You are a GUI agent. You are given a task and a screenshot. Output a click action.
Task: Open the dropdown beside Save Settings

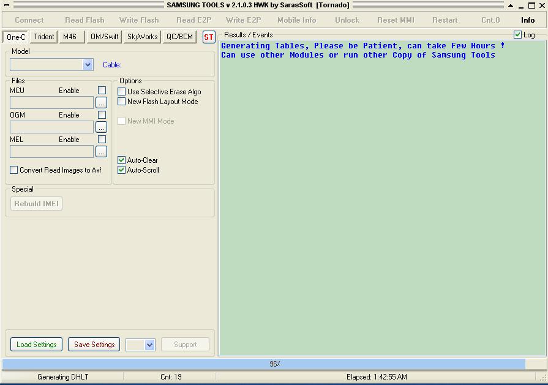(x=150, y=345)
